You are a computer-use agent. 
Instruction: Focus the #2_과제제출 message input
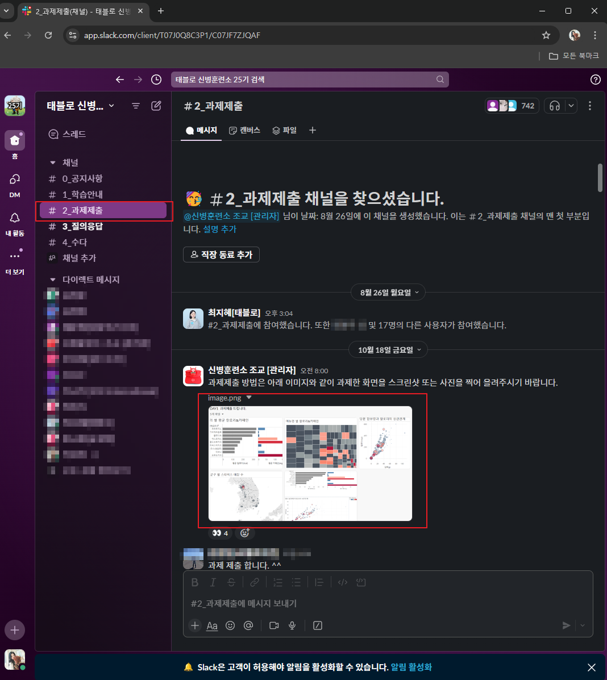pos(388,603)
